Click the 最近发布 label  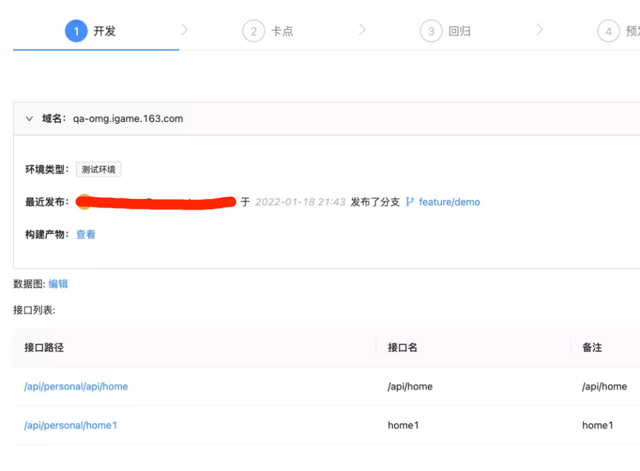tap(47, 202)
